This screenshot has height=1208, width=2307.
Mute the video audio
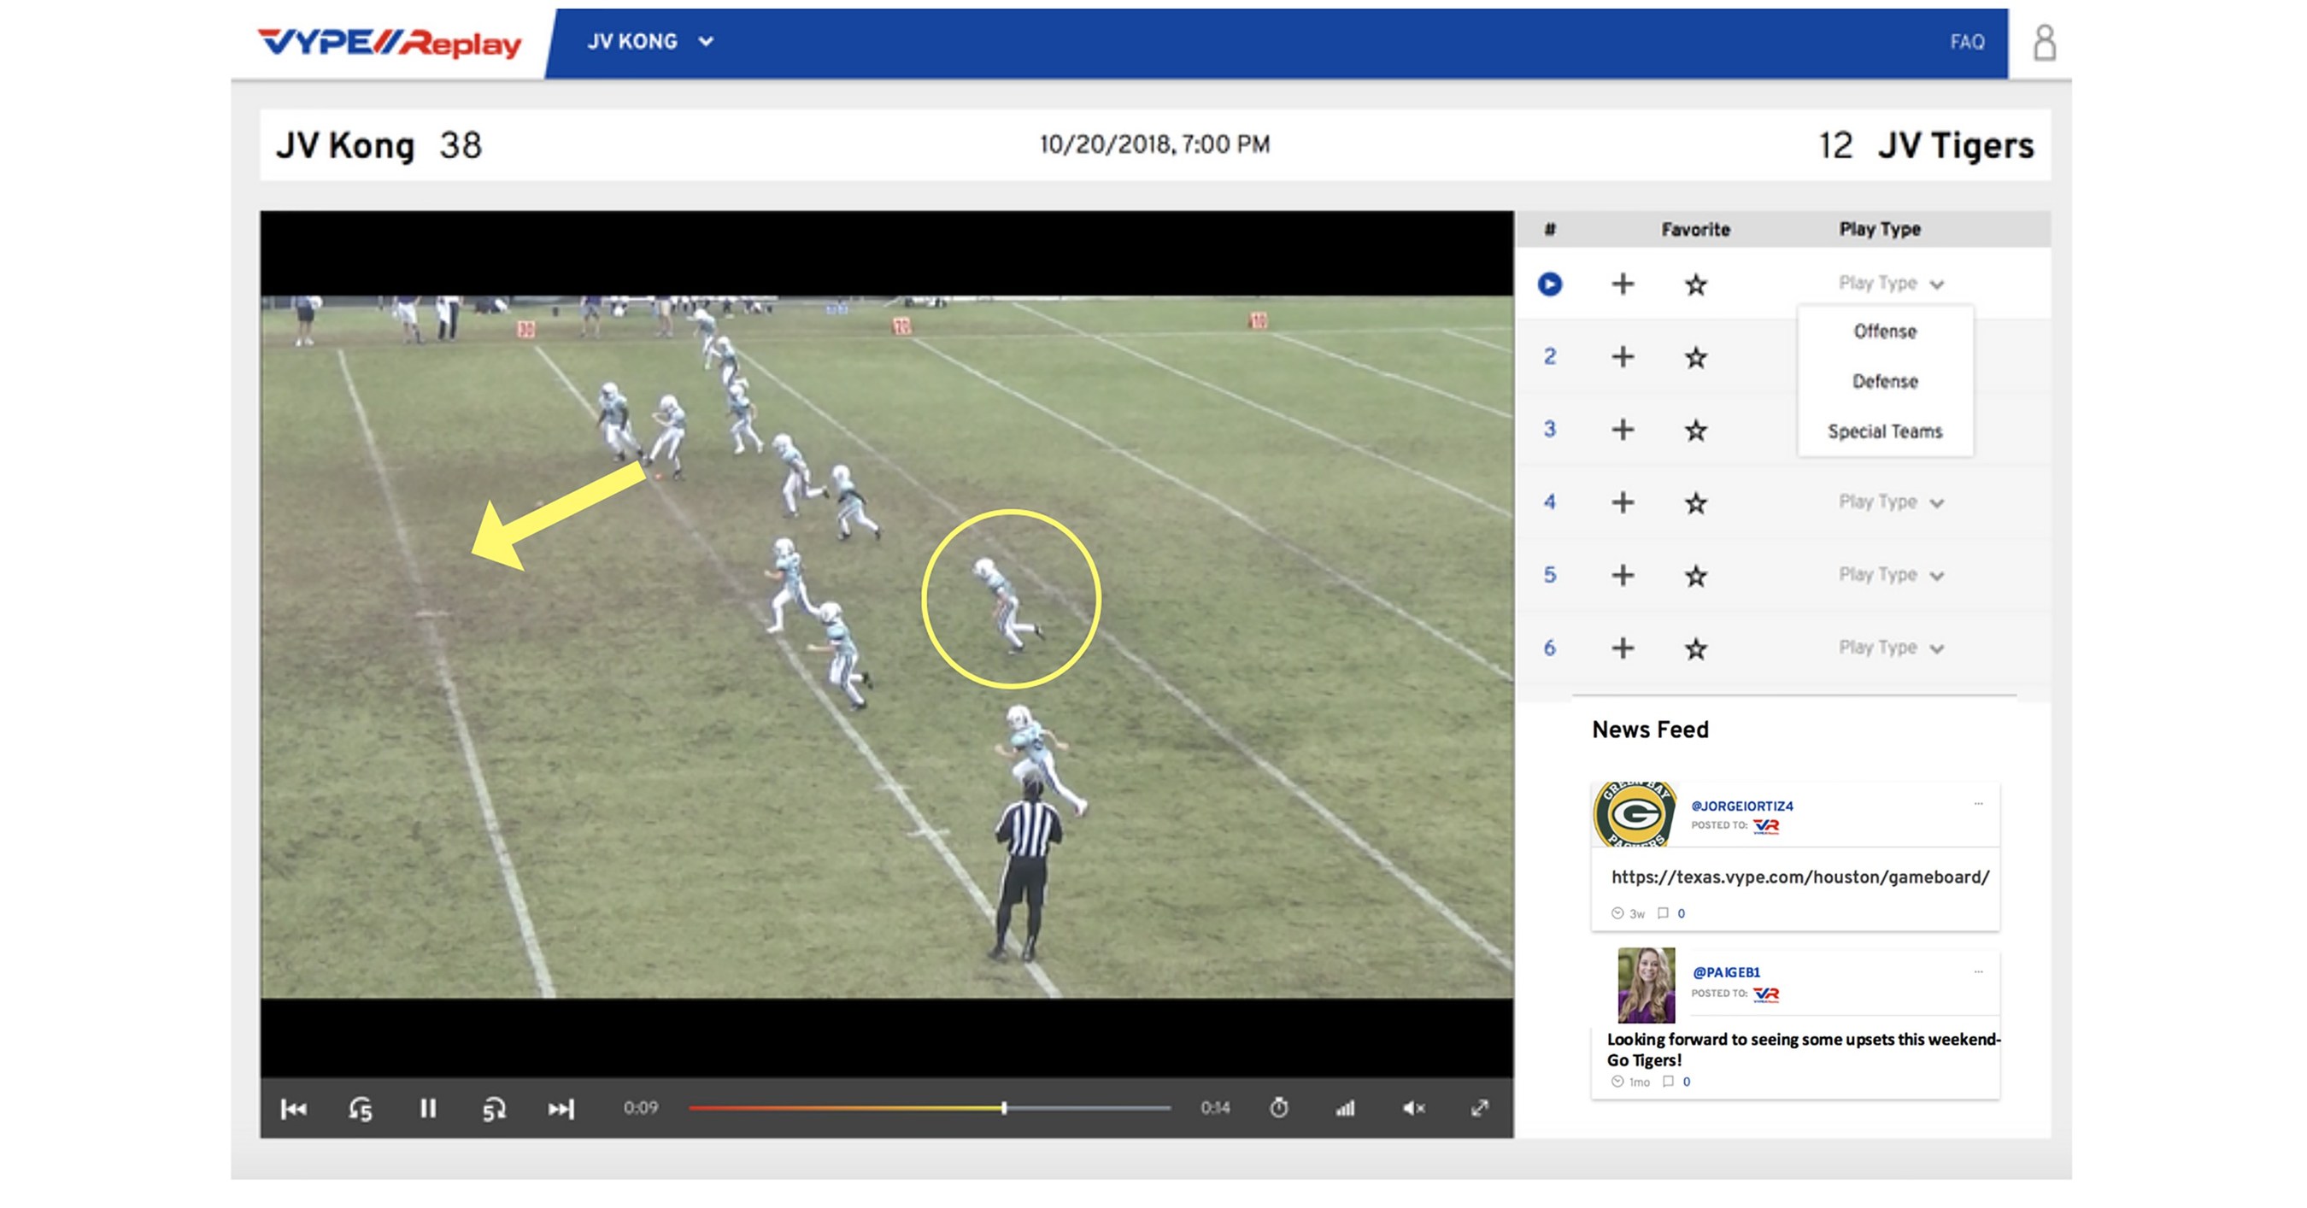(x=1413, y=1109)
